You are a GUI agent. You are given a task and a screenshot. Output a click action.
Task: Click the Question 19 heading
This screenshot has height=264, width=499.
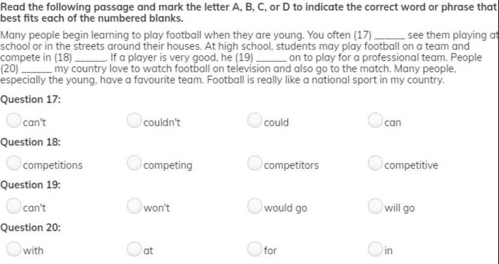pos(31,185)
